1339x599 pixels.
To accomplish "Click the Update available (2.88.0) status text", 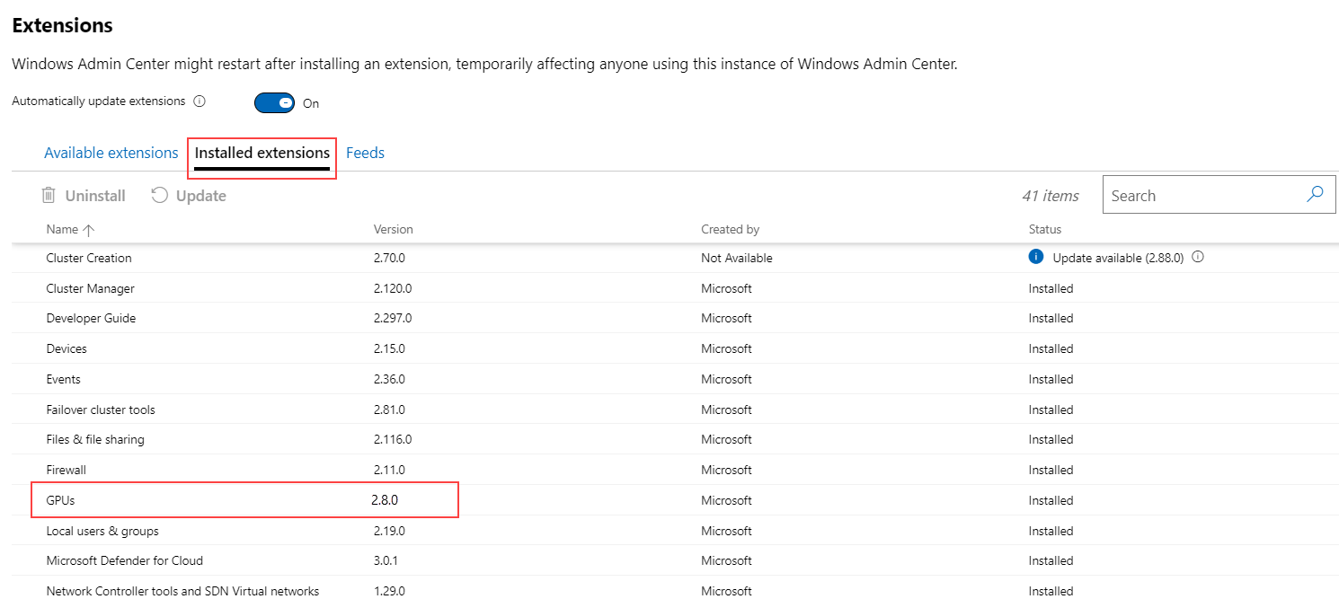I will click(x=1119, y=258).
